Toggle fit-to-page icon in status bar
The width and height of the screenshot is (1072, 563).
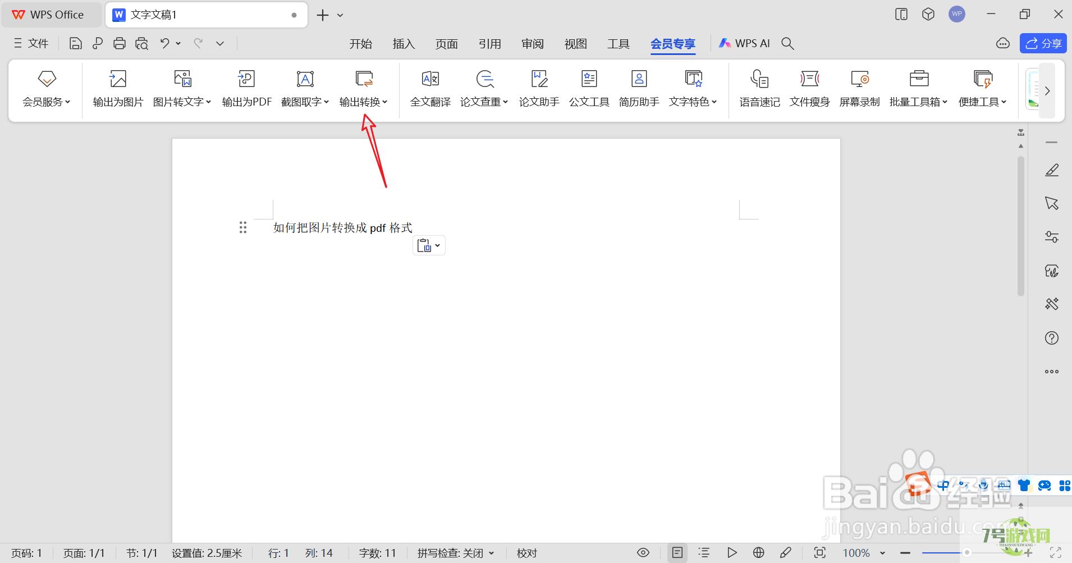(820, 553)
